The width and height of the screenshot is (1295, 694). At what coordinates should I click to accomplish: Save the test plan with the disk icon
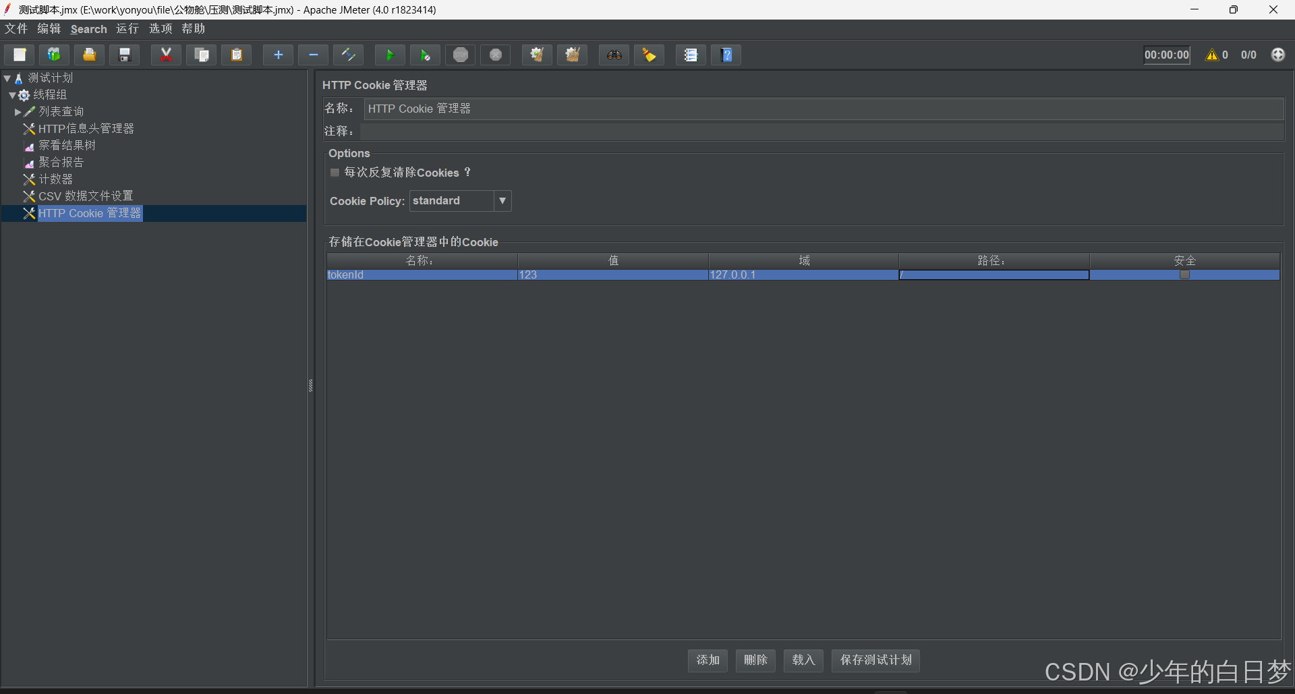125,55
